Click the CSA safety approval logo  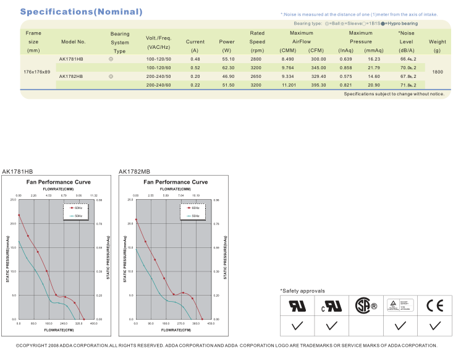[x=366, y=305]
